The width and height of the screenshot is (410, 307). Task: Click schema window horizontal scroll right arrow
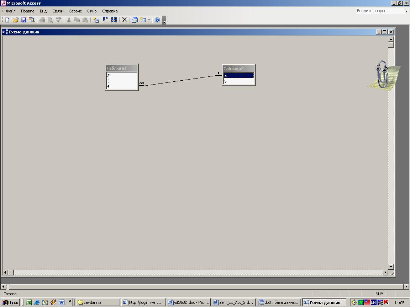tap(385, 272)
